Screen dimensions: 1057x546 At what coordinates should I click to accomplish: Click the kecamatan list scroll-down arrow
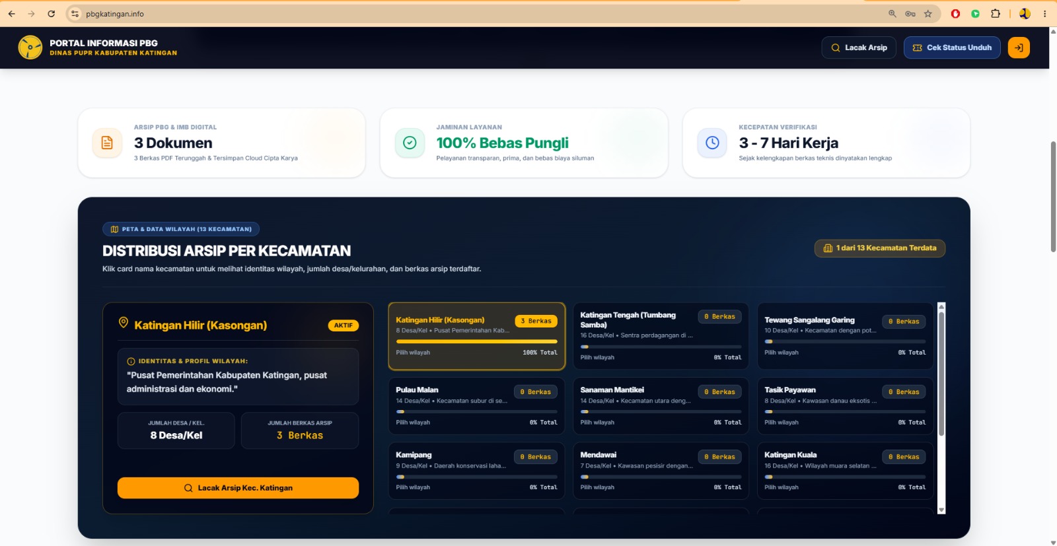941,510
